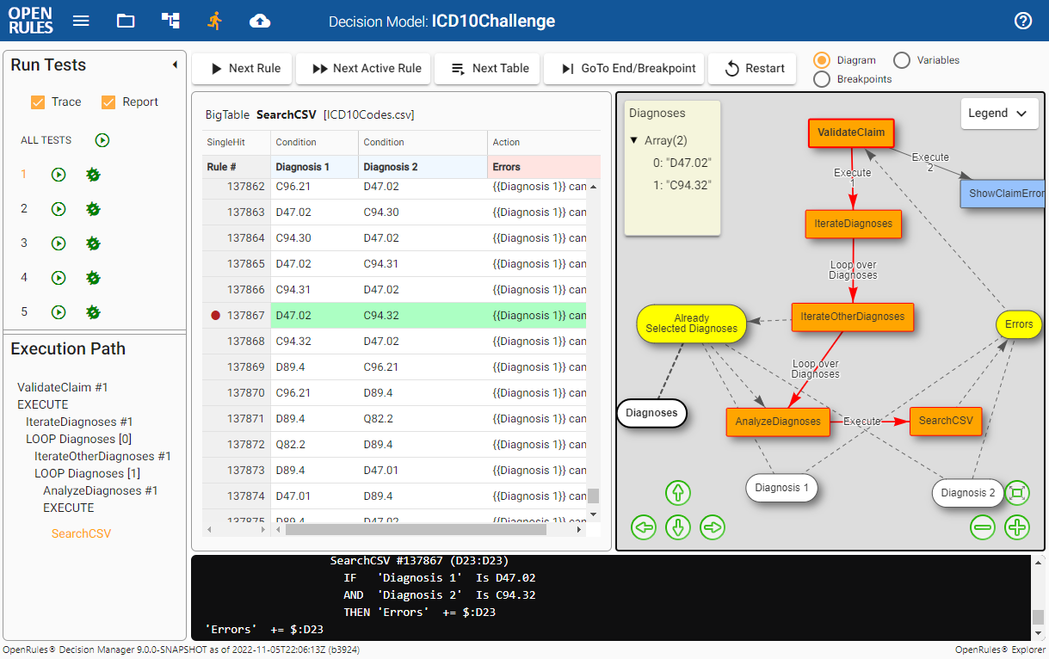Screen dimensions: 1049x659
Task: Click the Restart button
Action: click(752, 69)
